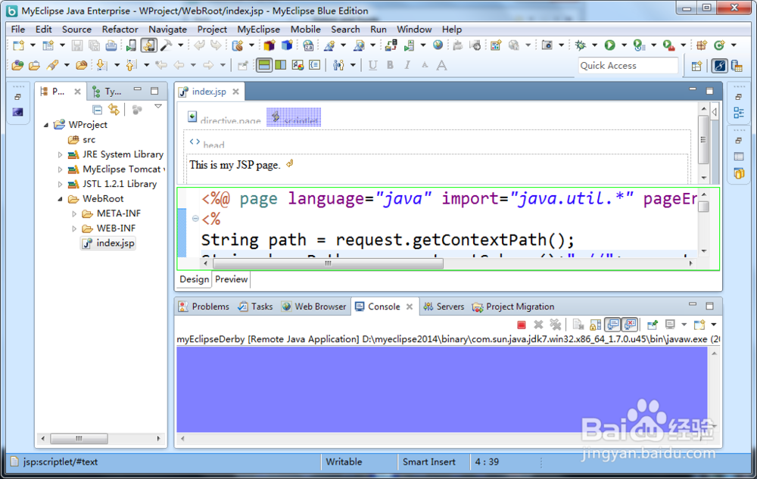Image resolution: width=757 pixels, height=479 pixels.
Task: Toggle the mobile device preview button
Action: click(x=148, y=45)
